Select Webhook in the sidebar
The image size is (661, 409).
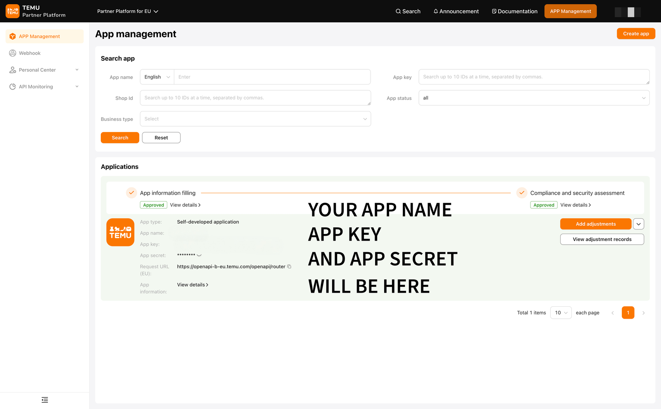pos(45,53)
